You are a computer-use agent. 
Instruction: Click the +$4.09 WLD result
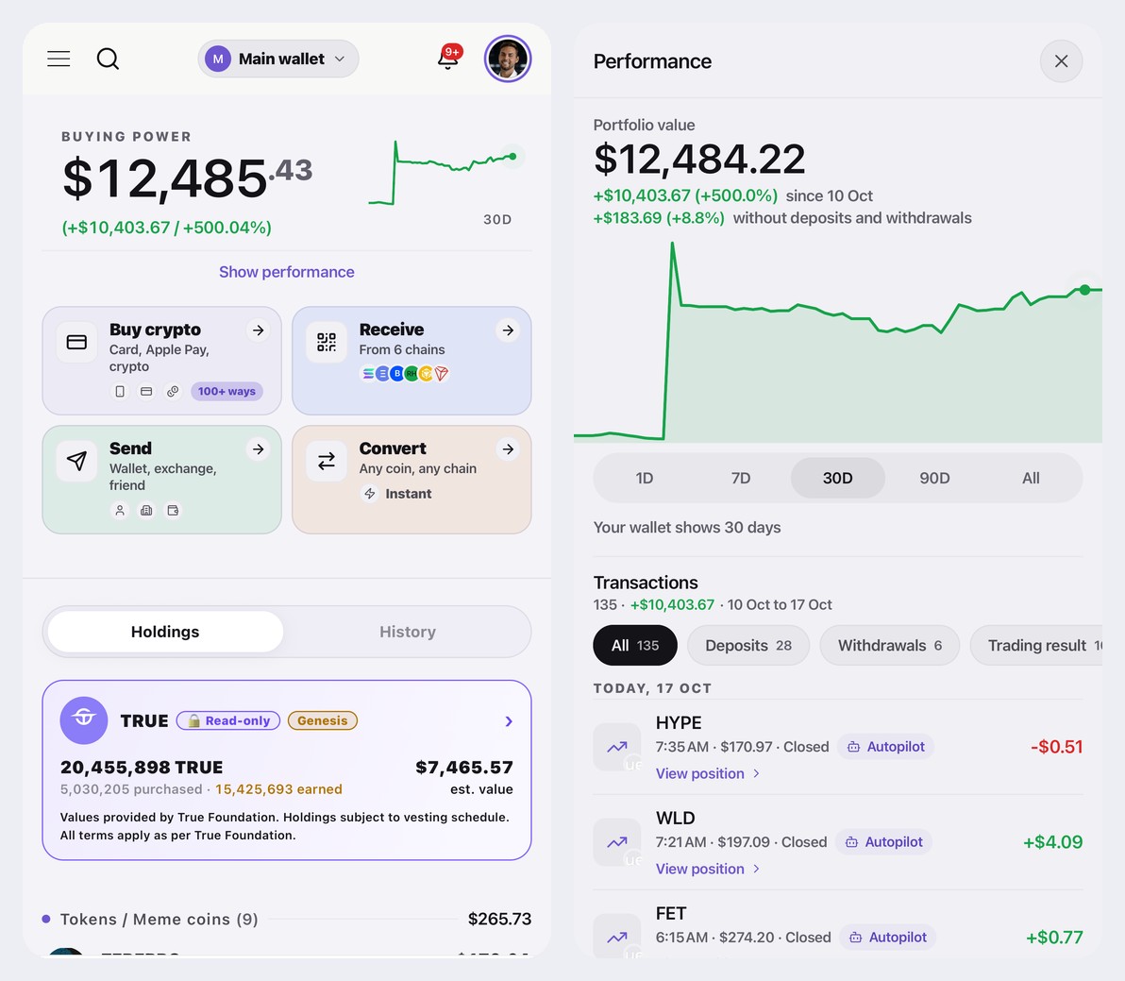tap(1052, 842)
